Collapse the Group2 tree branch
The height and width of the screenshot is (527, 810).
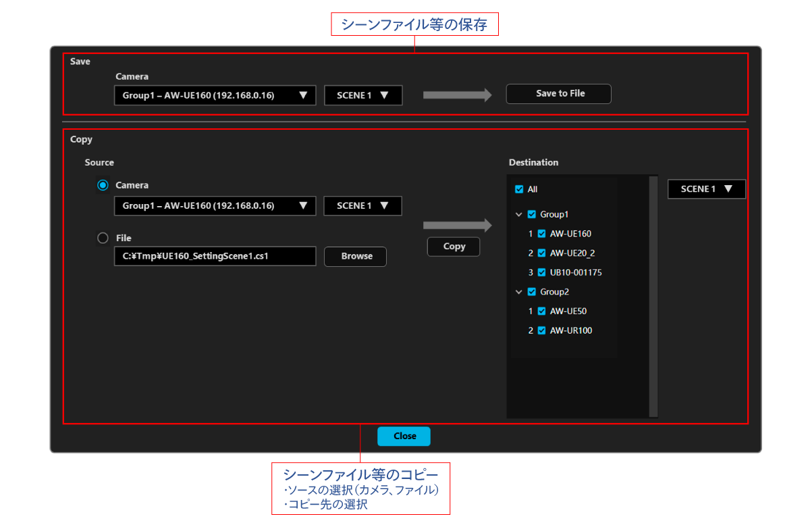click(518, 292)
